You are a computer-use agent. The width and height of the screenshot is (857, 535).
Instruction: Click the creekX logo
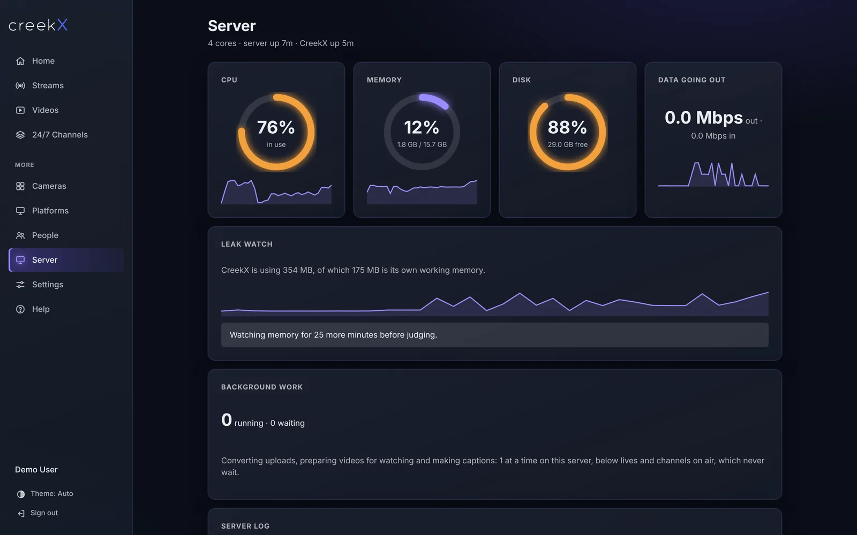38,25
